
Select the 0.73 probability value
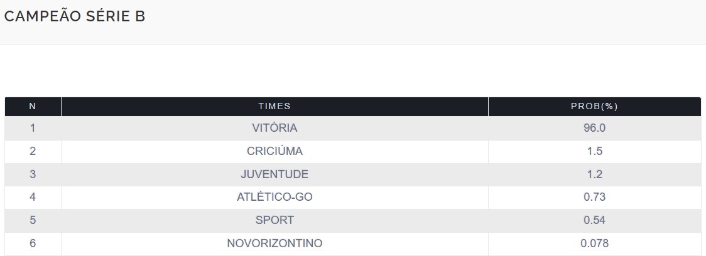(594, 197)
